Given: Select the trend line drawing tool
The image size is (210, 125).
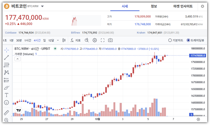Looking at the screenshot, I should (7, 57).
